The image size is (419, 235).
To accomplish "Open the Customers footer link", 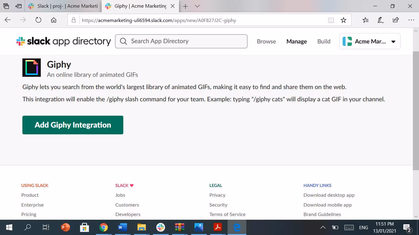I will (127, 205).
